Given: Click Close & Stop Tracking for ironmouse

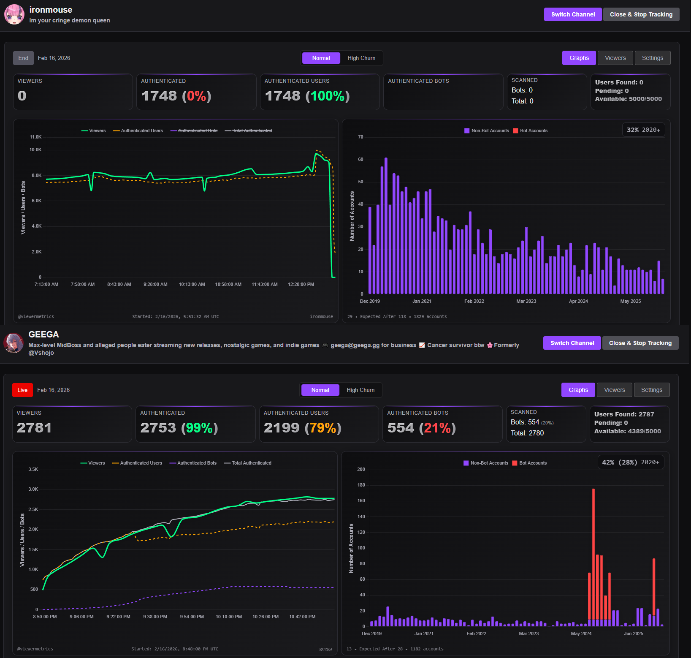Looking at the screenshot, I should click(x=641, y=14).
